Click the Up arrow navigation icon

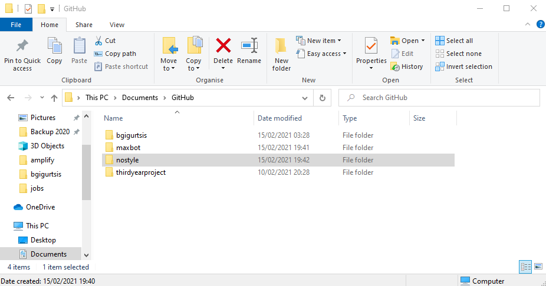(54, 98)
